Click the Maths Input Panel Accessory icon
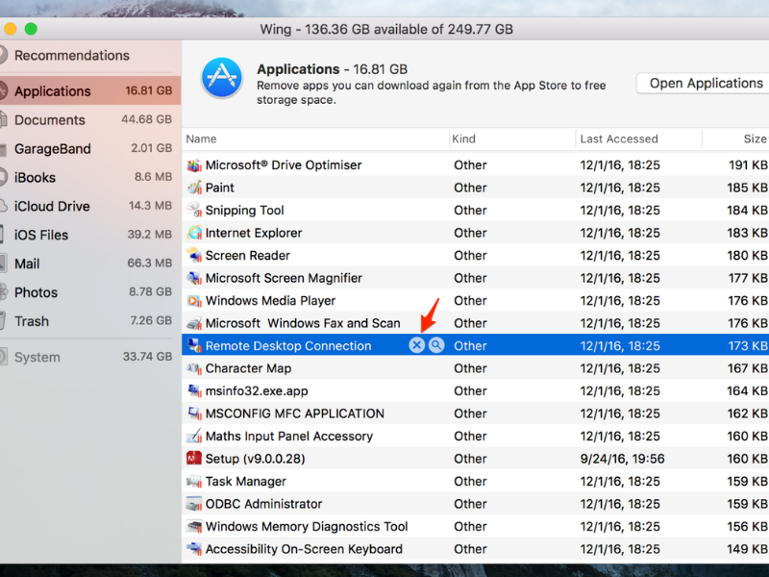The width and height of the screenshot is (769, 577). tap(194, 437)
